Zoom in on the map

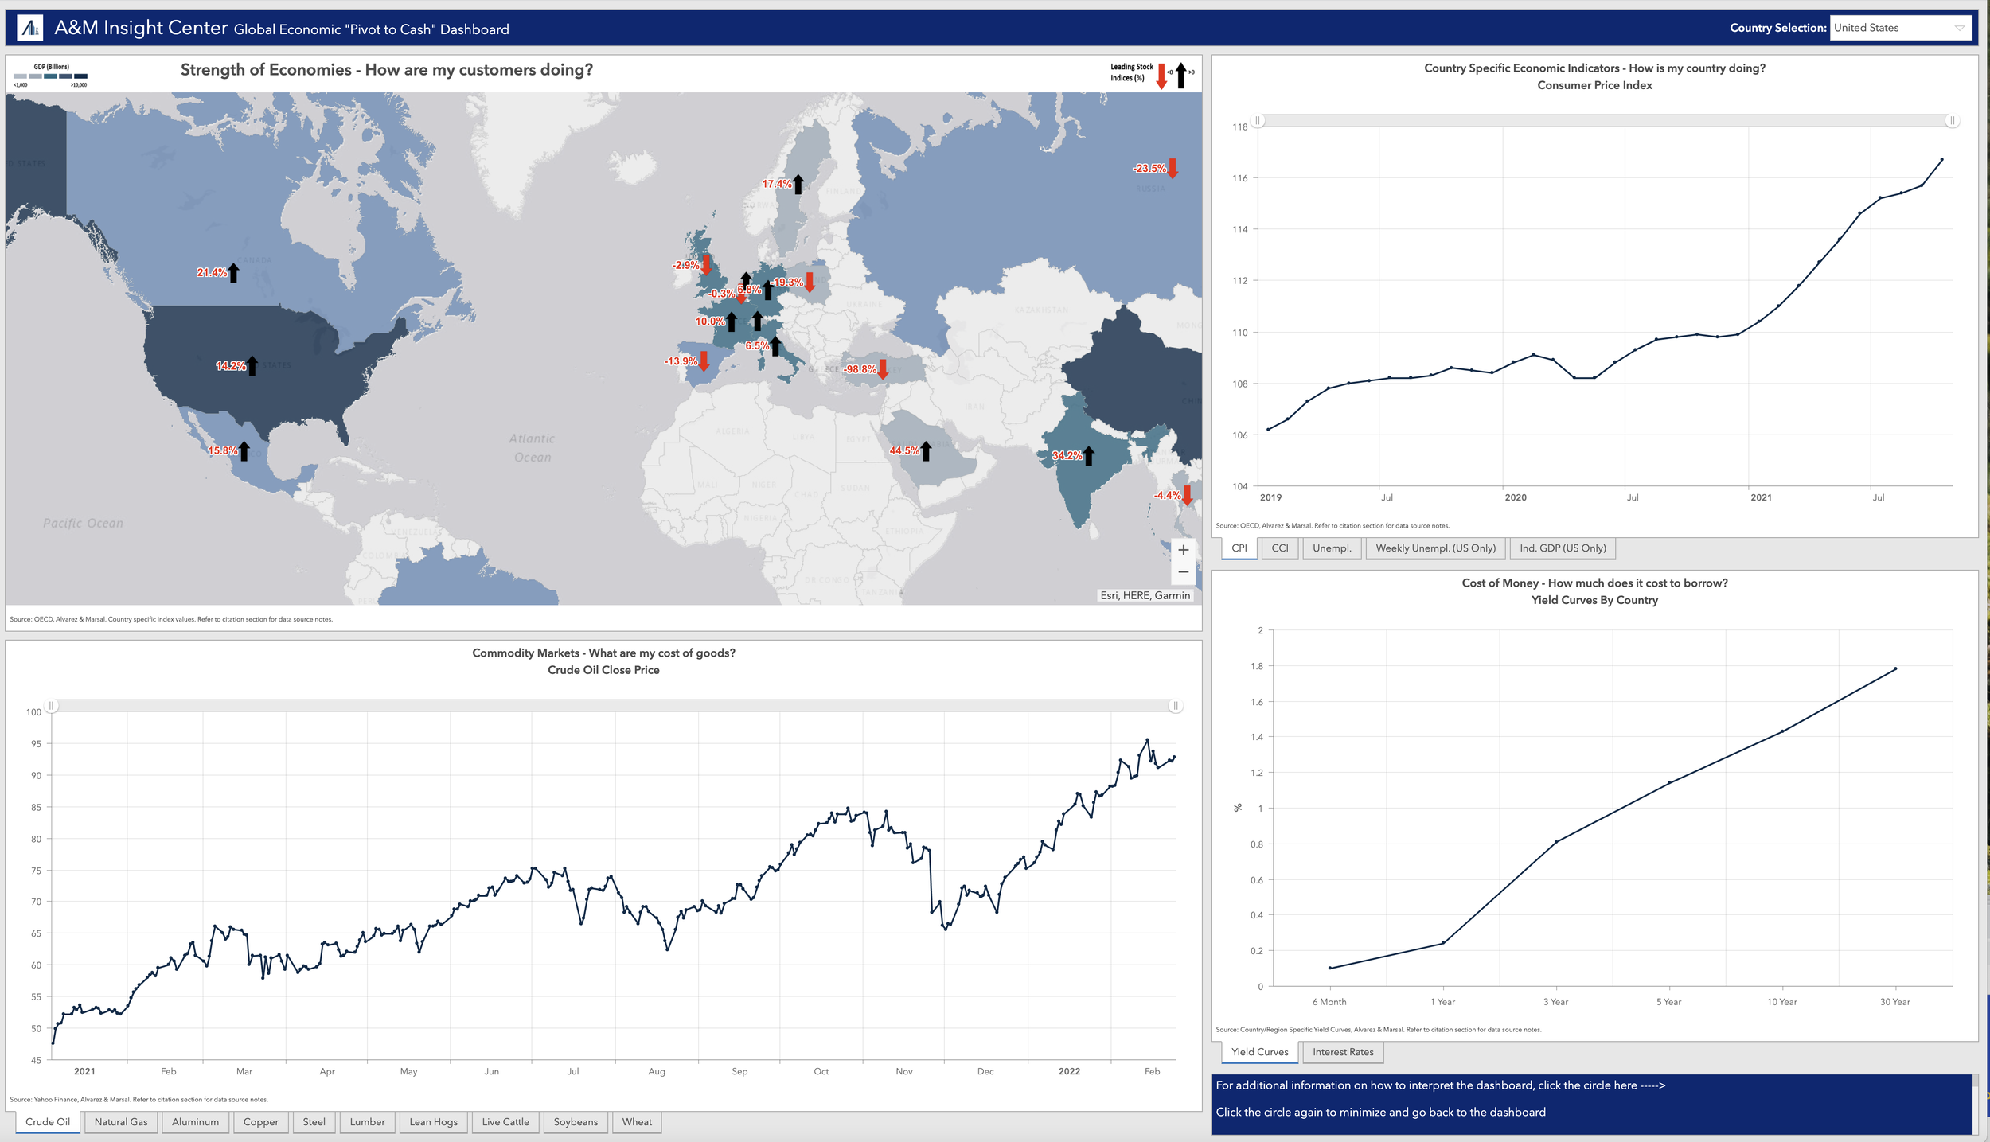click(1183, 550)
